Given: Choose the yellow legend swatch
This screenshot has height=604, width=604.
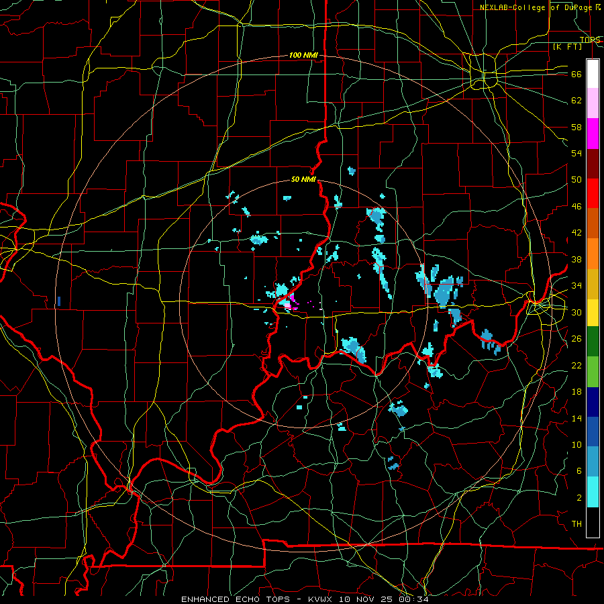Looking at the screenshot, I should tap(593, 313).
